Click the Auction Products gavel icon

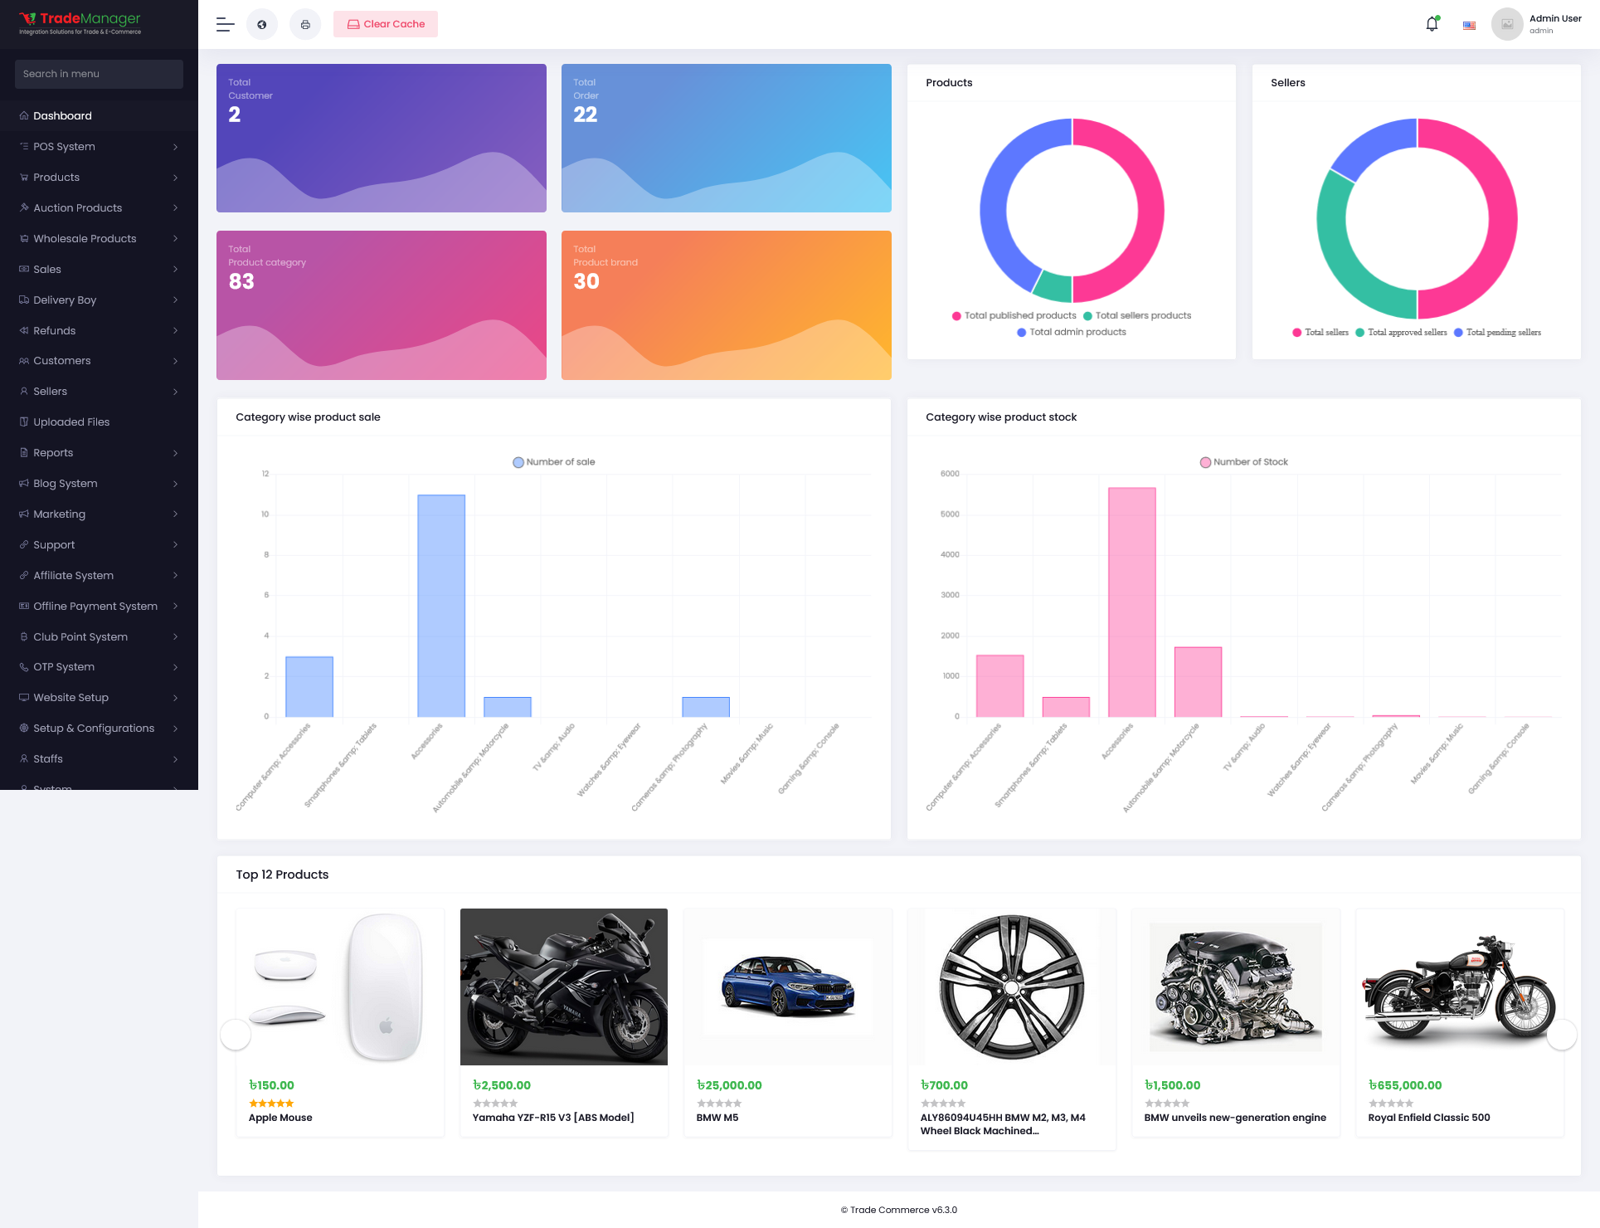coord(24,207)
